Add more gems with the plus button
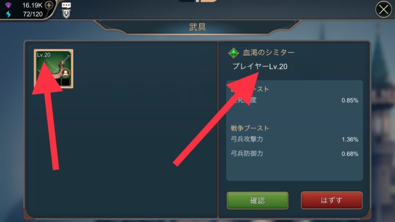395x222 pixels. 49,5
